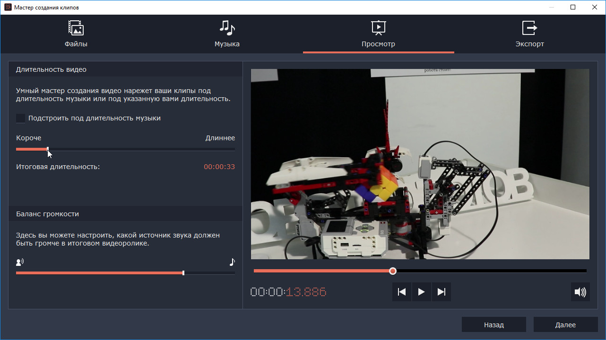This screenshot has height=340, width=606.
Task: Click the Files film-strip icon
Action: (x=76, y=28)
